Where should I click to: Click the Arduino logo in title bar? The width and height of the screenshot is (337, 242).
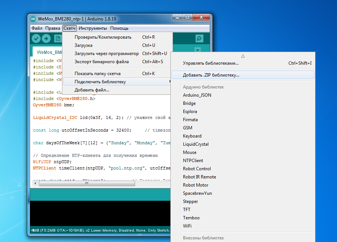pos(33,19)
